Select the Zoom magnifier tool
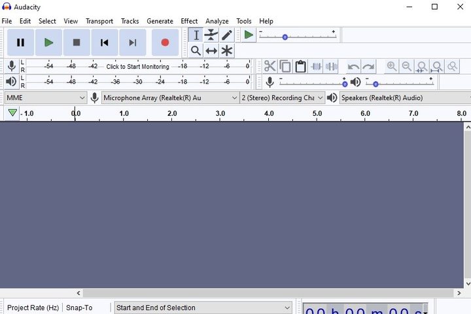Image resolution: width=471 pixels, height=314 pixels. tap(196, 51)
